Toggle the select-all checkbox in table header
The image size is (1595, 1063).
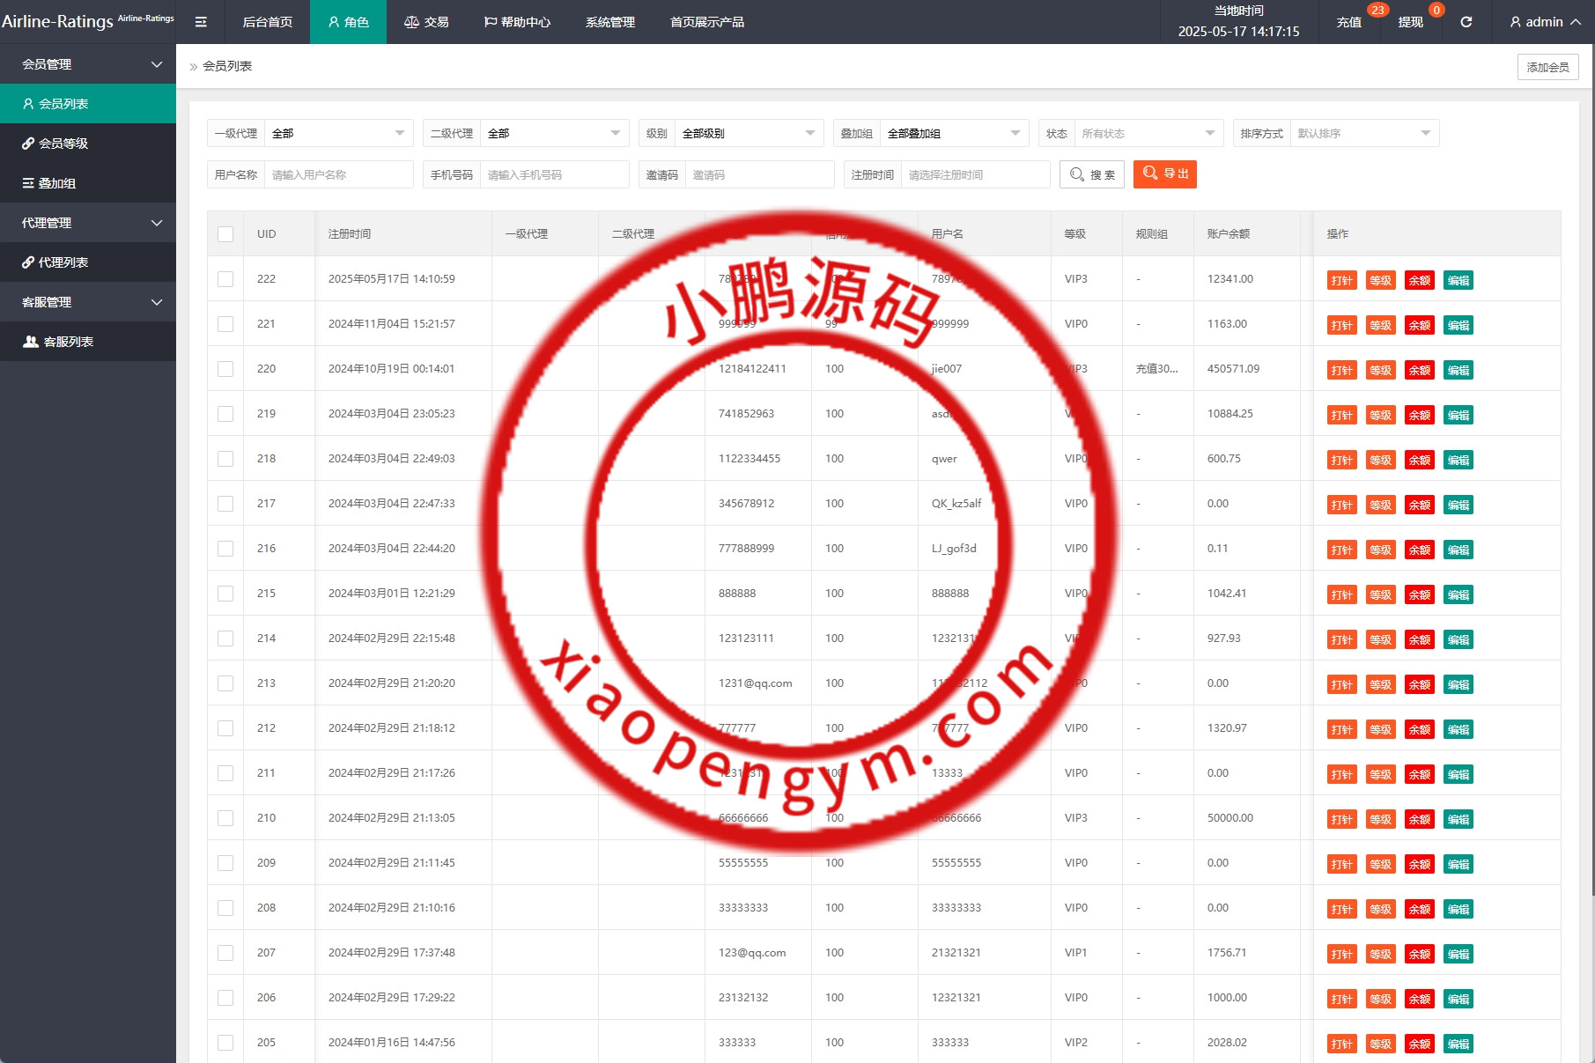[225, 234]
